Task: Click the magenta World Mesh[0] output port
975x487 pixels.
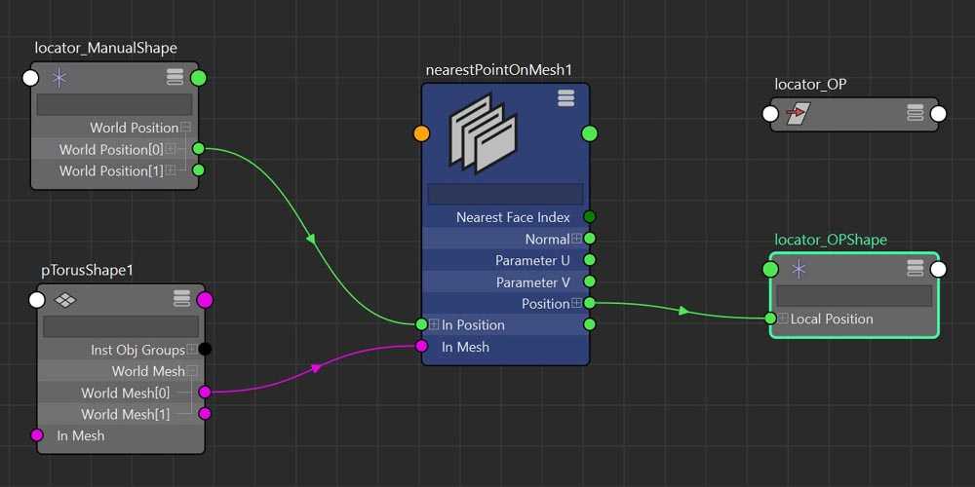Action: point(205,393)
